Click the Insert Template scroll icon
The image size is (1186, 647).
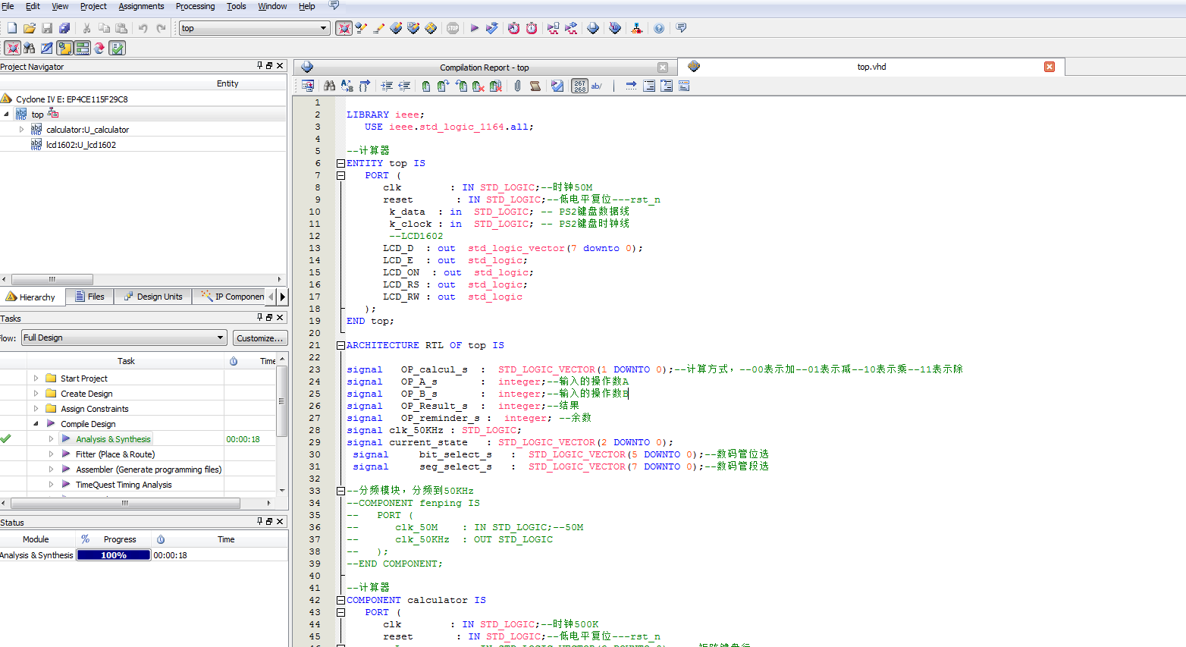click(x=535, y=86)
